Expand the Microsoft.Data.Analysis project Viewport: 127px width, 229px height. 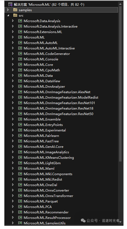[x=13, y=21]
